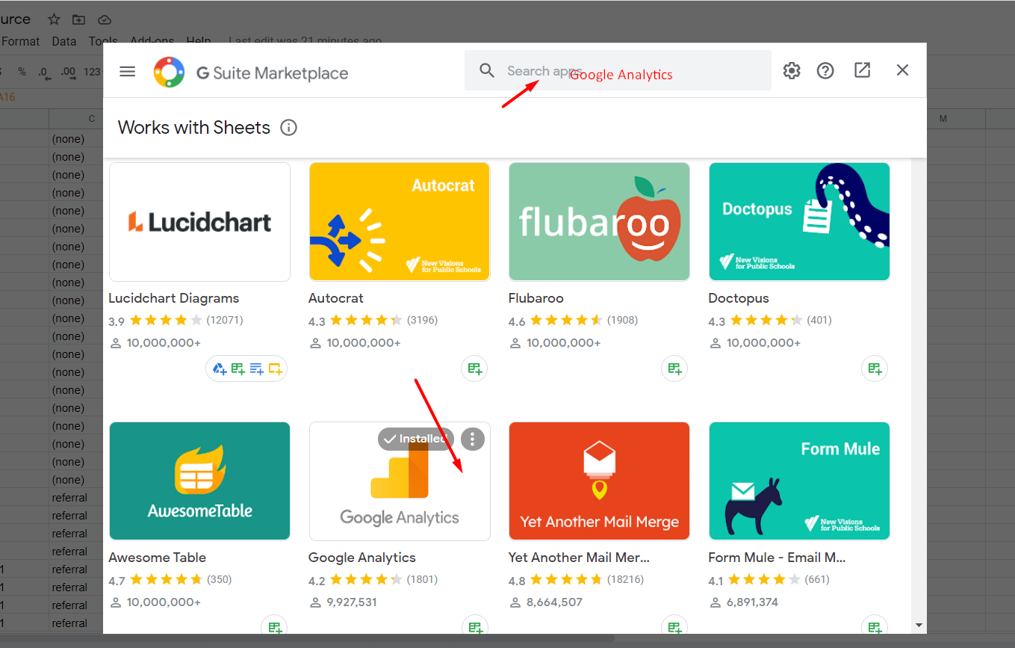Open the Autocrat app thumbnail

(400, 222)
